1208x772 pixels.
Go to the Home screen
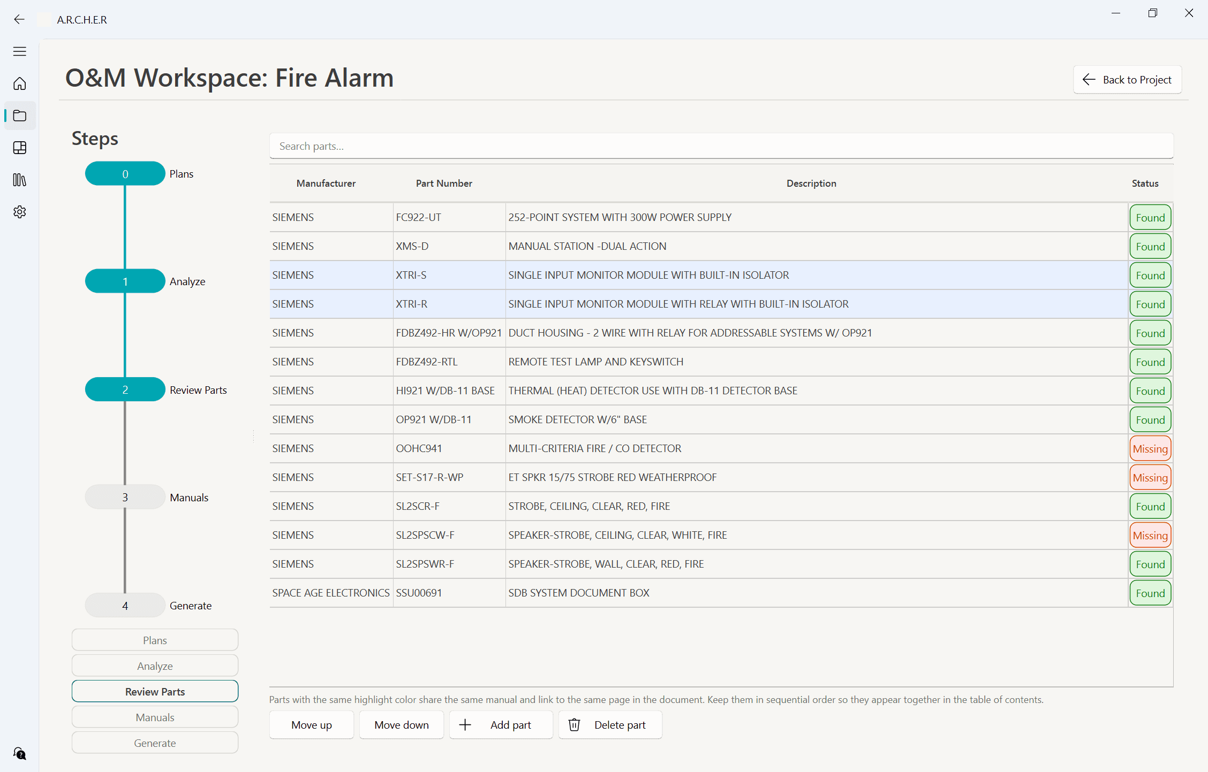point(20,83)
